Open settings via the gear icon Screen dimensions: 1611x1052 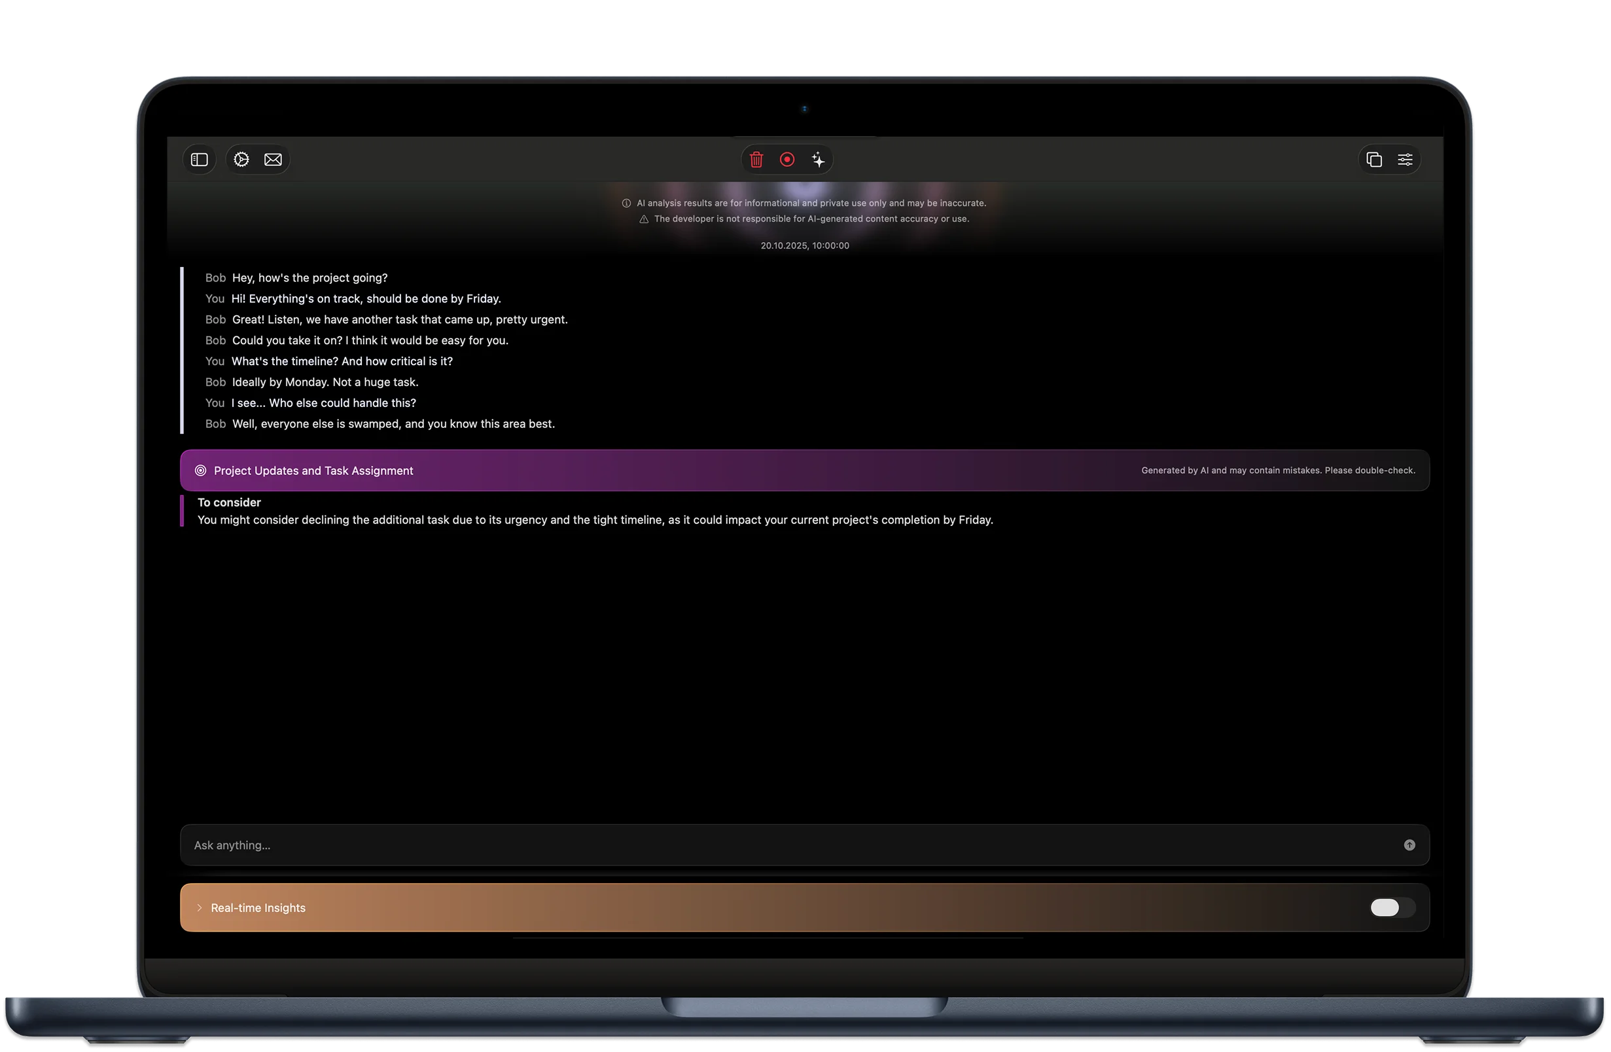241,160
